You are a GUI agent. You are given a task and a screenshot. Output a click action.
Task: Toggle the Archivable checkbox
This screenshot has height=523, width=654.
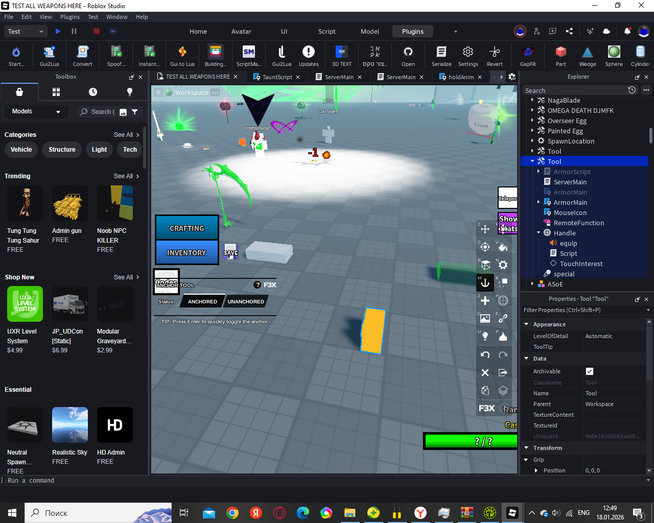point(590,371)
